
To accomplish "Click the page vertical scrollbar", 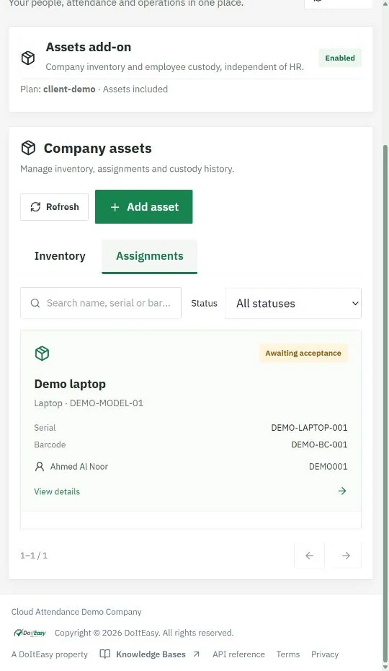I will click(x=385, y=403).
